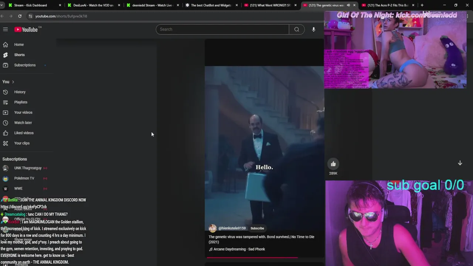Seek on the short's red progress bar
Screen dimensions: 473x266
(x=265, y=258)
